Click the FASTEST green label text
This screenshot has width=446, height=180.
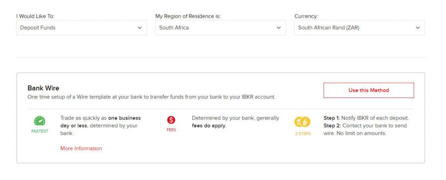tap(40, 131)
